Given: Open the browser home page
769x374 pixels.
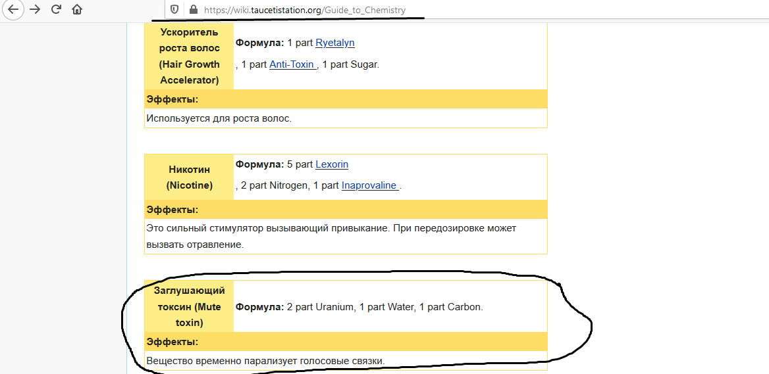Looking at the screenshot, I should pos(77,9).
